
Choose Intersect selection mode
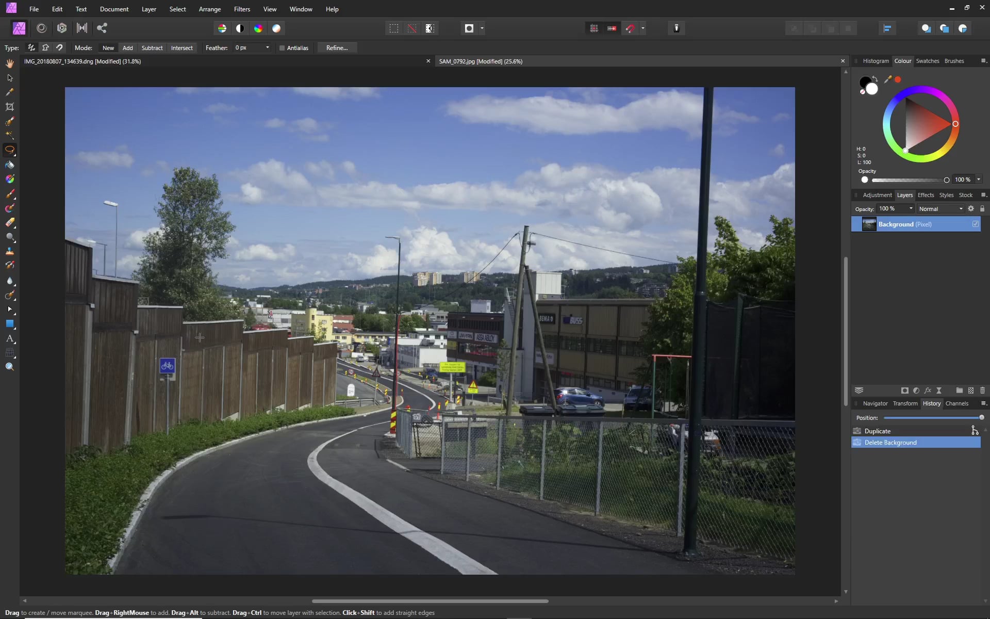tap(182, 48)
